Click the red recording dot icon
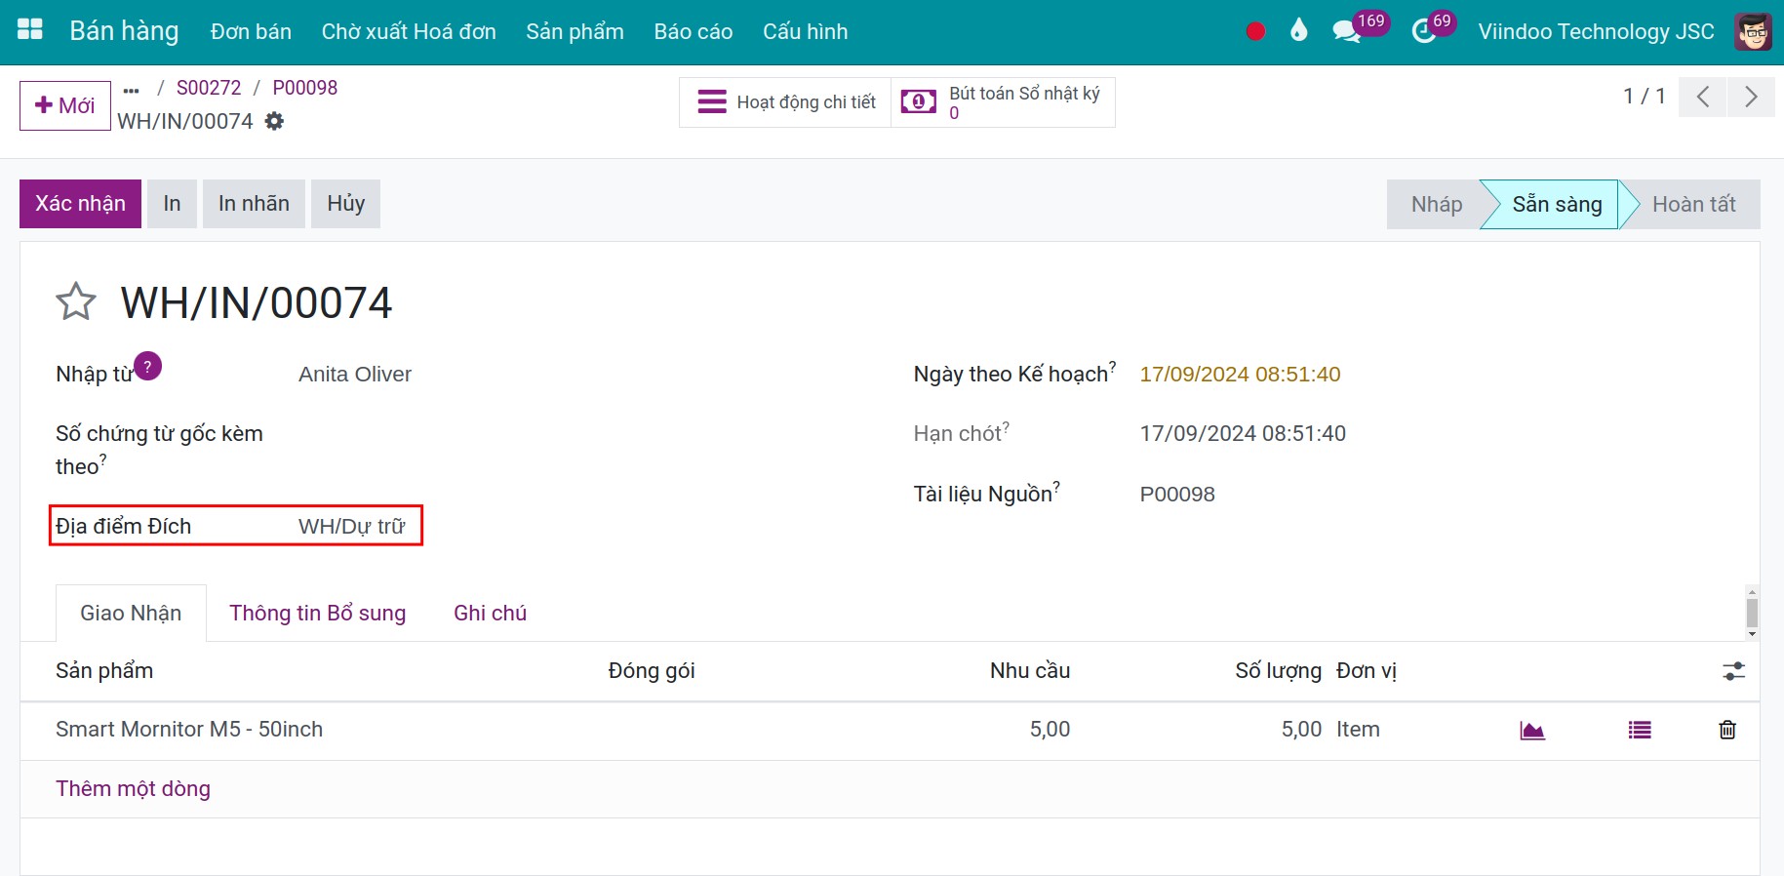This screenshot has width=1784, height=876. point(1255,31)
